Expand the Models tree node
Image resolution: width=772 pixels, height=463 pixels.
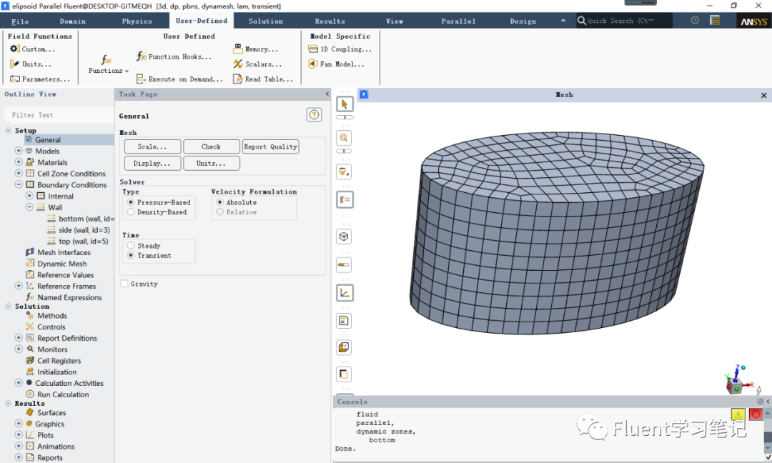click(x=19, y=151)
